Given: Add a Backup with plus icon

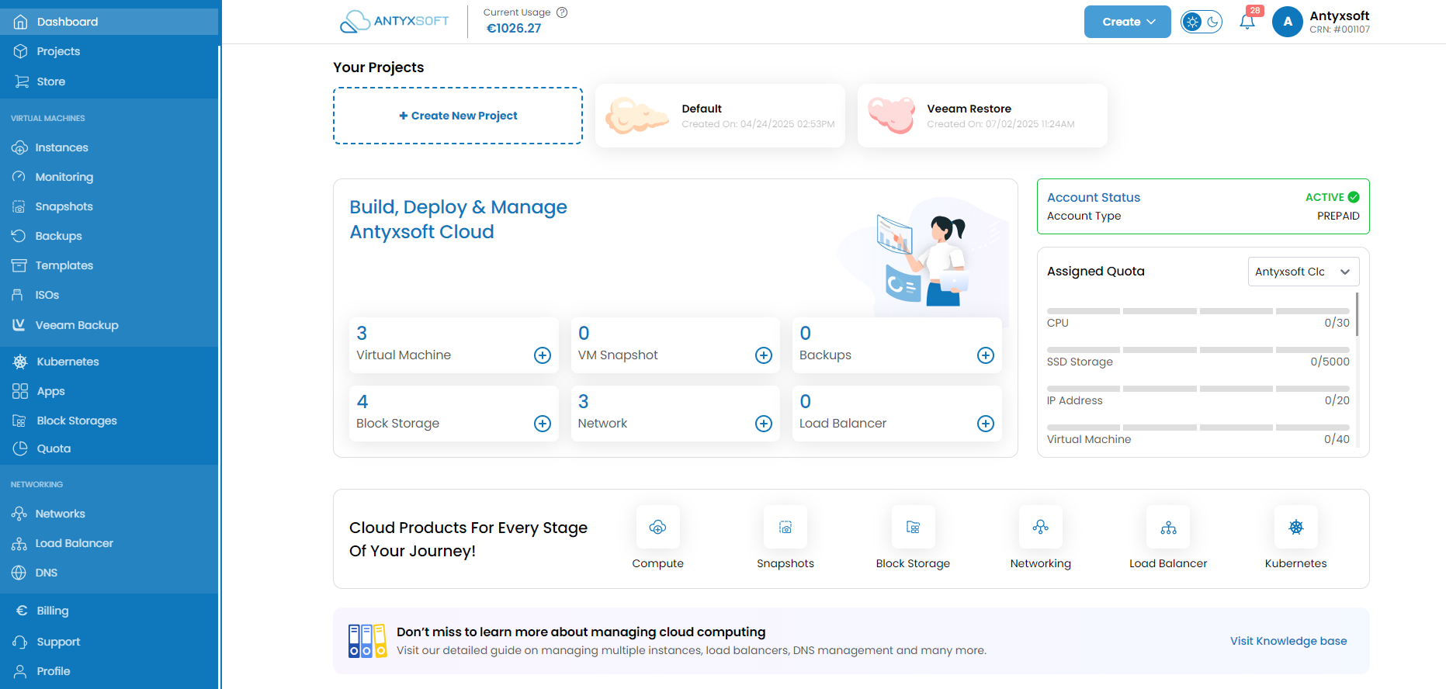Looking at the screenshot, I should point(986,355).
